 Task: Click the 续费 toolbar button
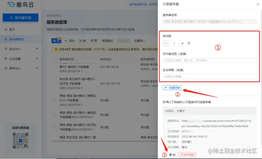(x=94, y=41)
